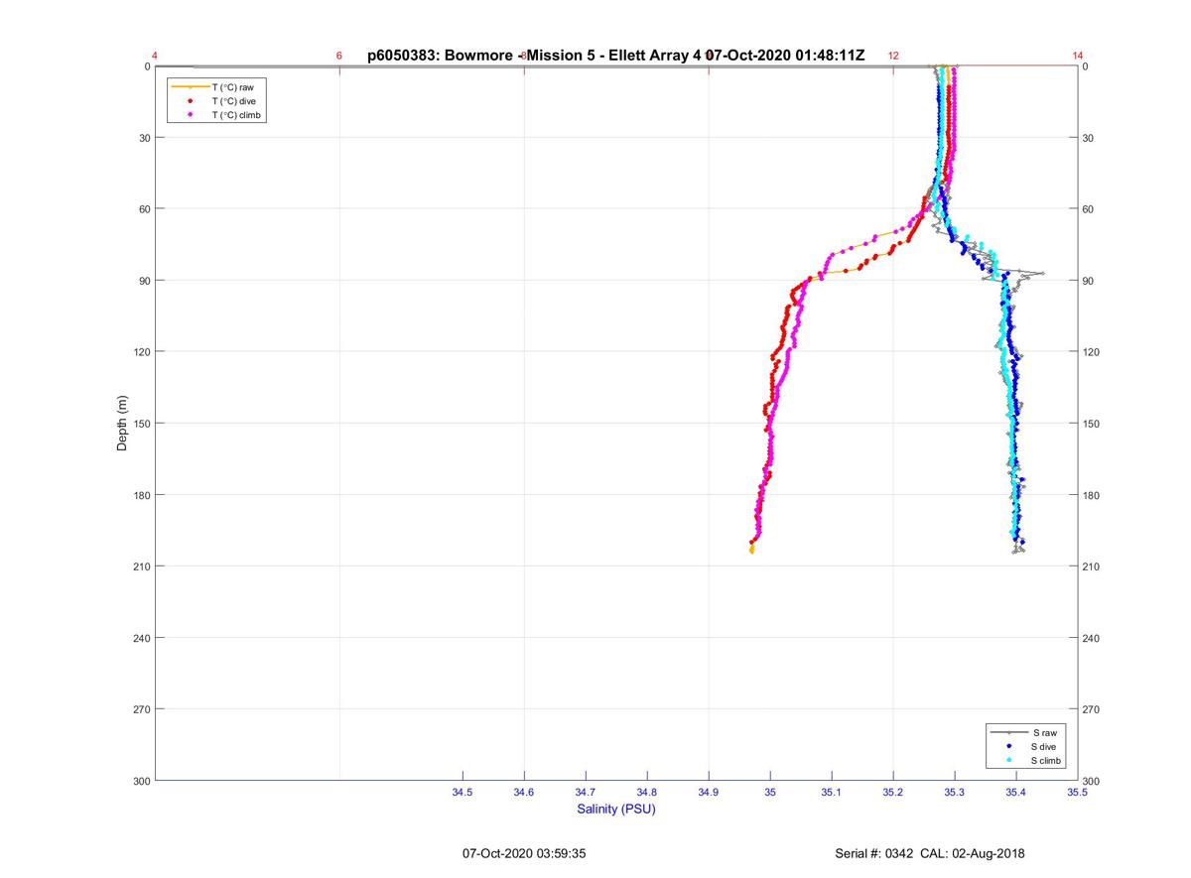The image size is (1191, 878).
Task: Click the plot title 'p6050383: Bowmore - Mission 5'
Action: (479, 56)
